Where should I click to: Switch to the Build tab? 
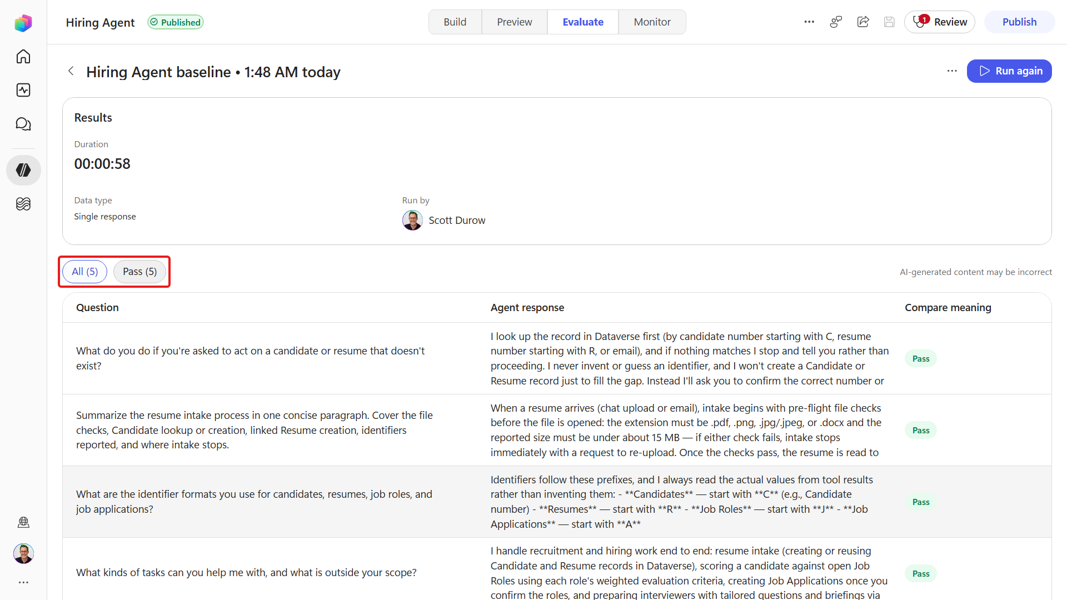(x=455, y=22)
